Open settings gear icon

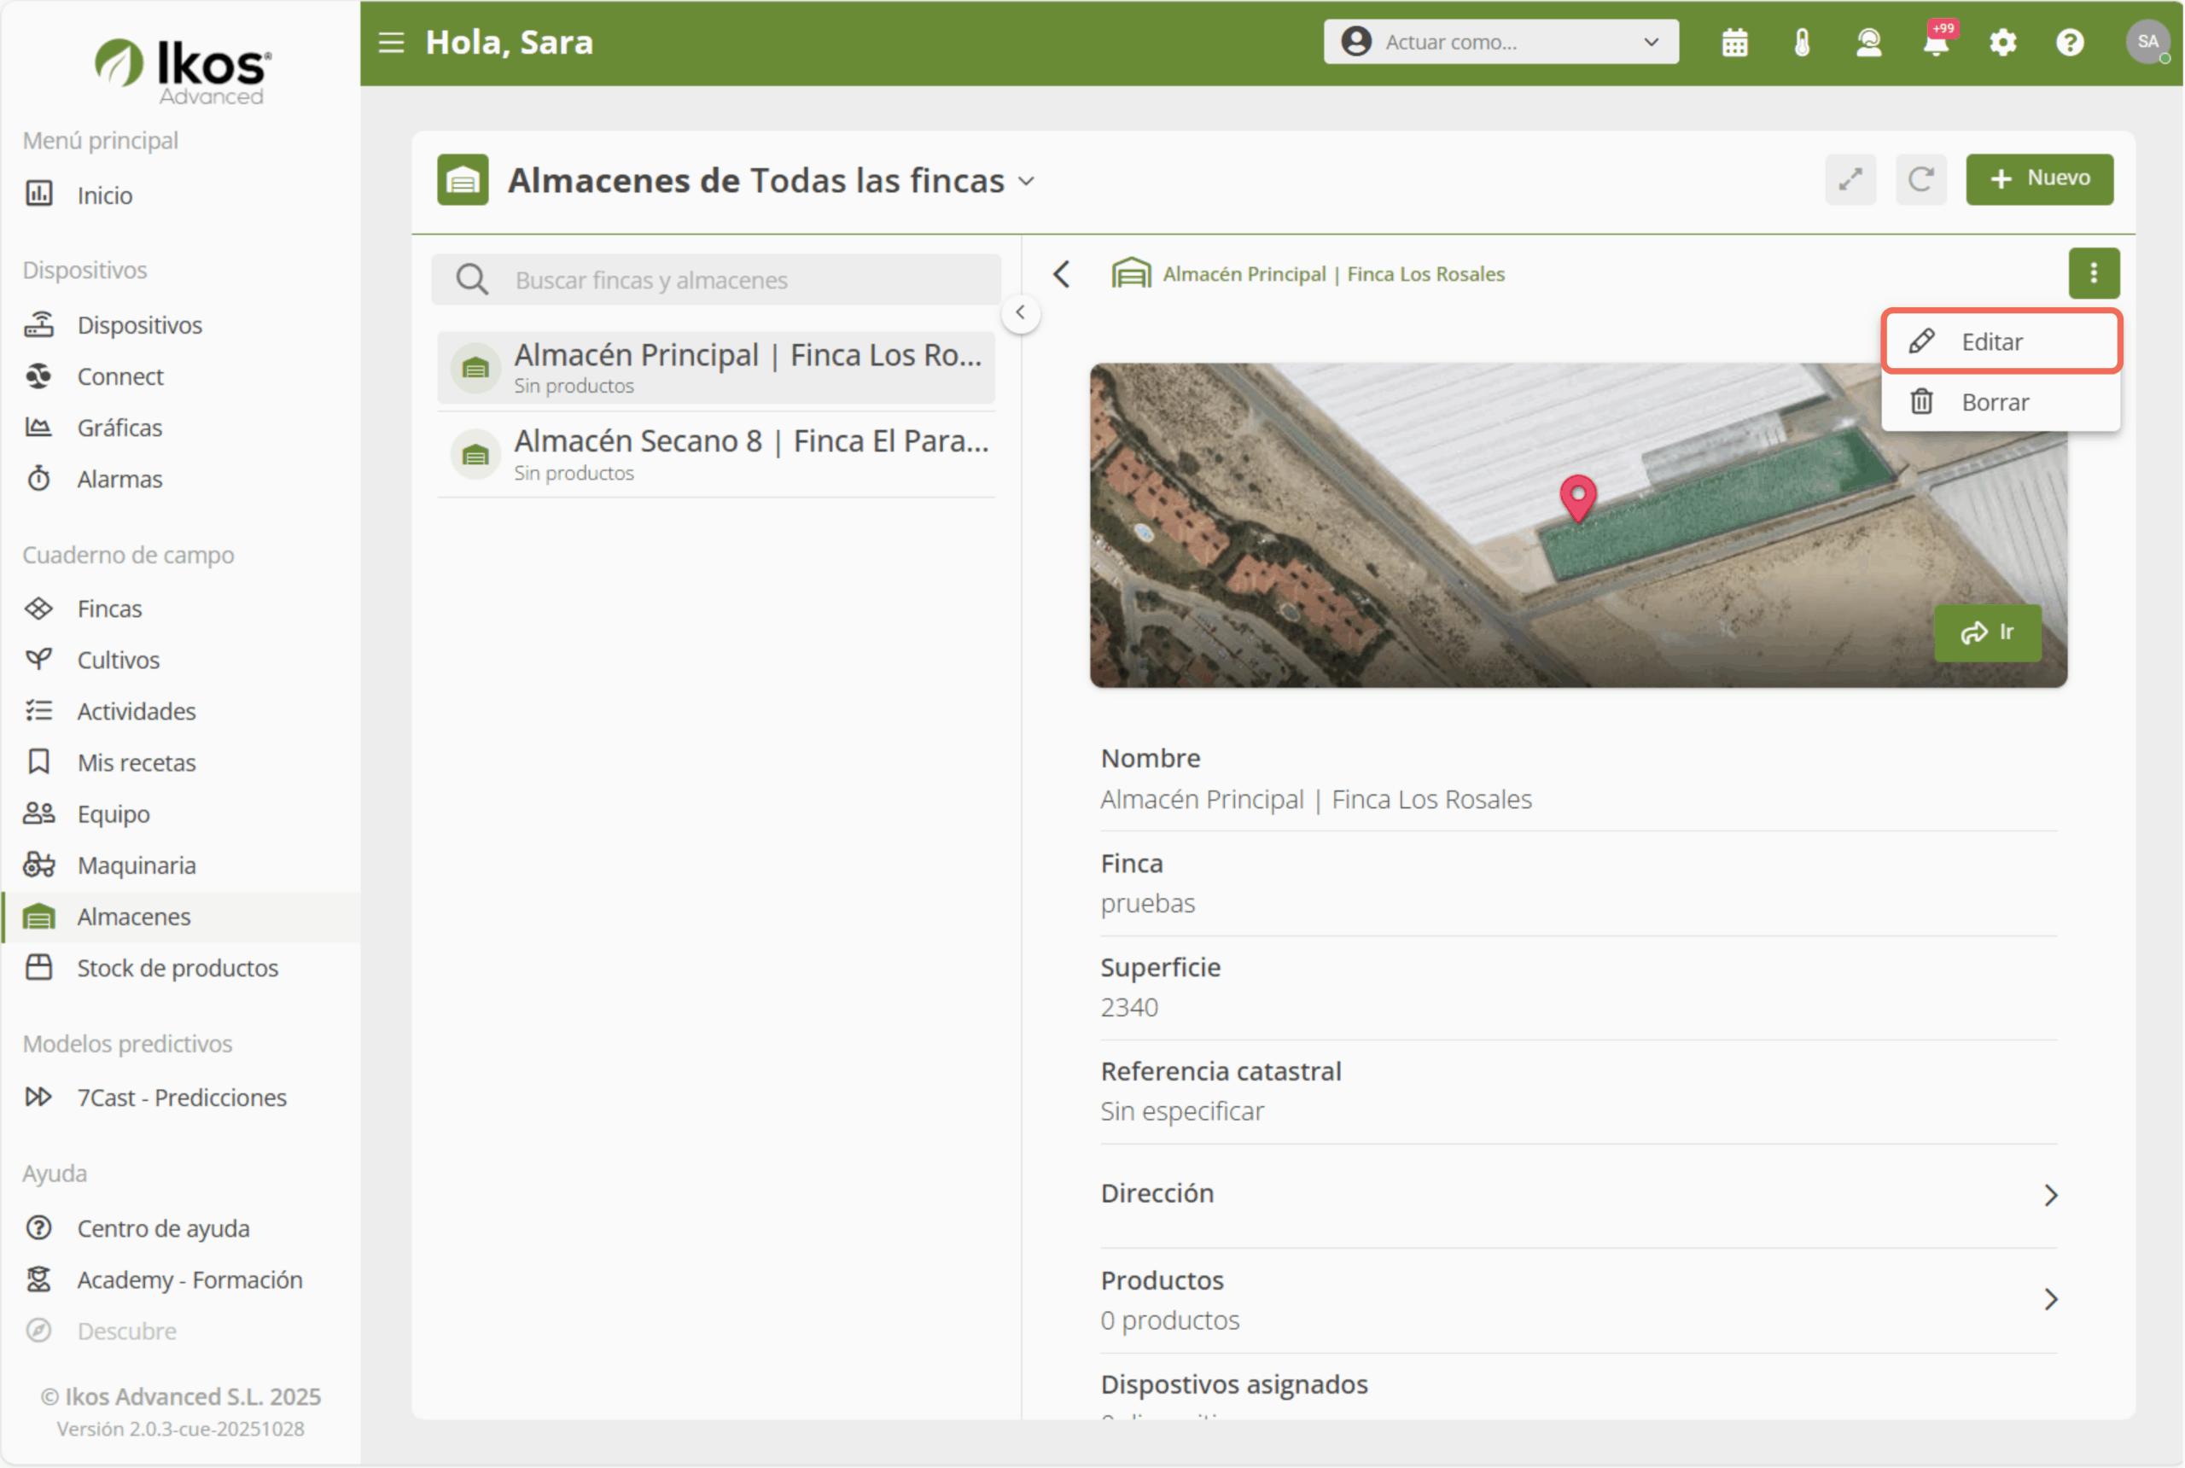2003,43
